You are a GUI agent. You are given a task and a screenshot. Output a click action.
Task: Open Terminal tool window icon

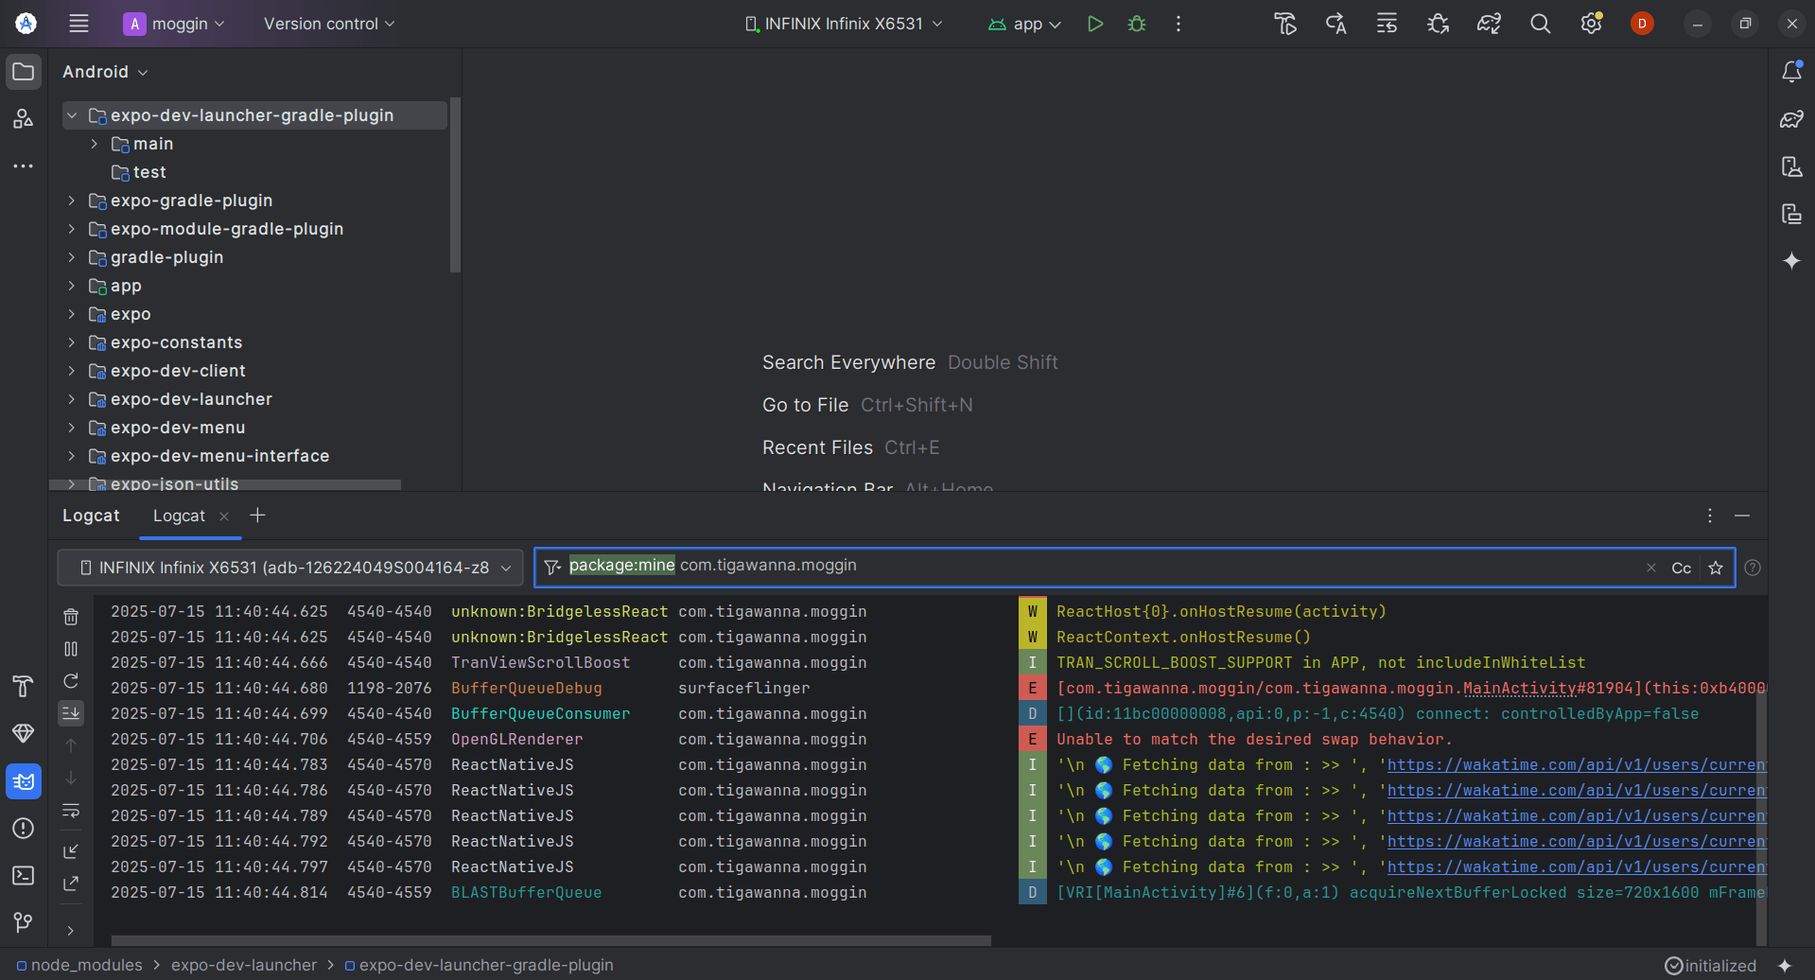point(24,875)
